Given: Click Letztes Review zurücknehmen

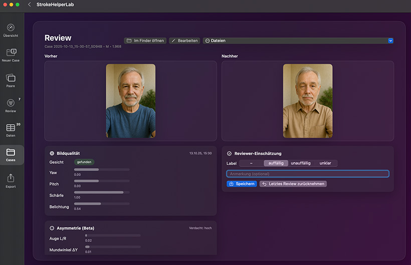Looking at the screenshot, I should [293, 184].
